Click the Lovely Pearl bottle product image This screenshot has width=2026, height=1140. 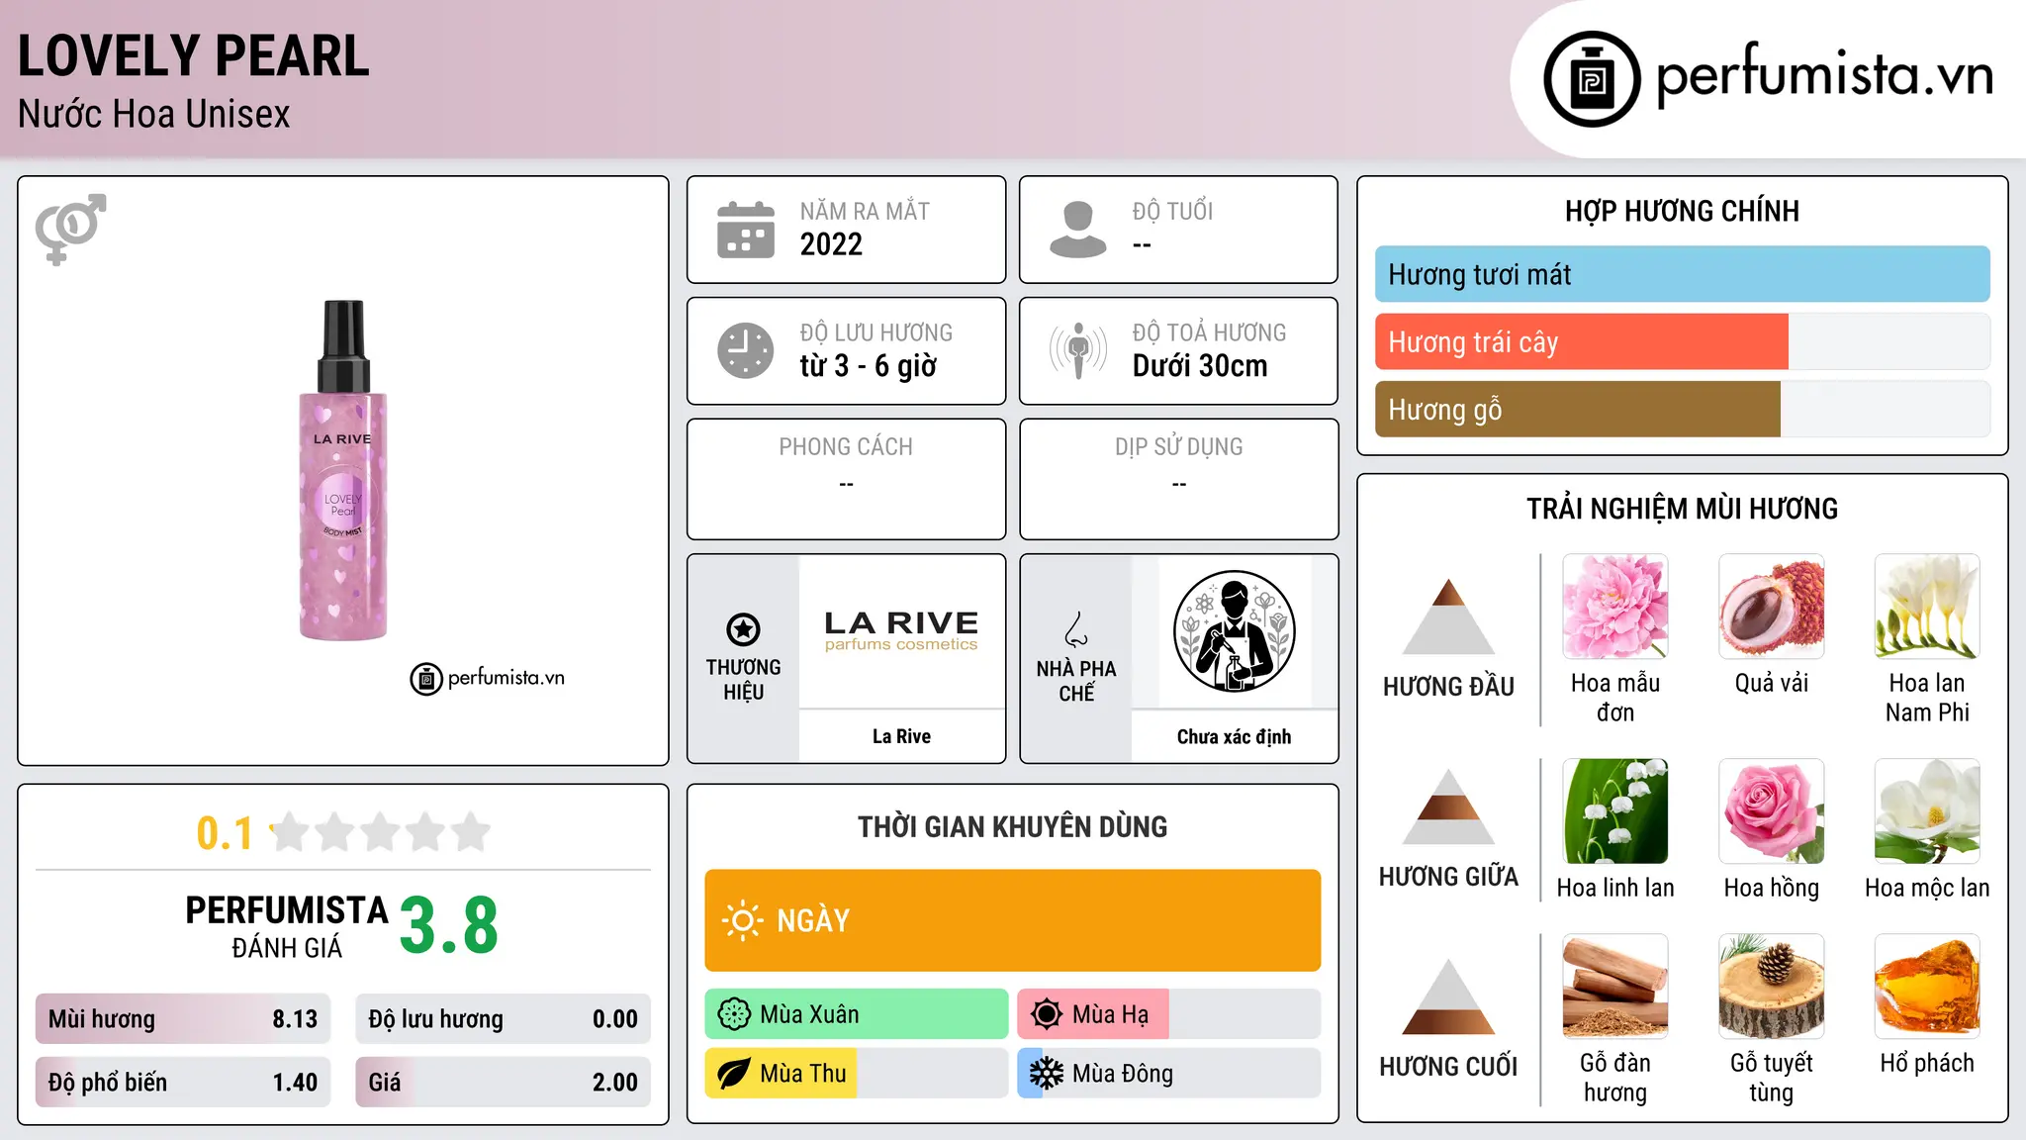pyautogui.click(x=343, y=470)
